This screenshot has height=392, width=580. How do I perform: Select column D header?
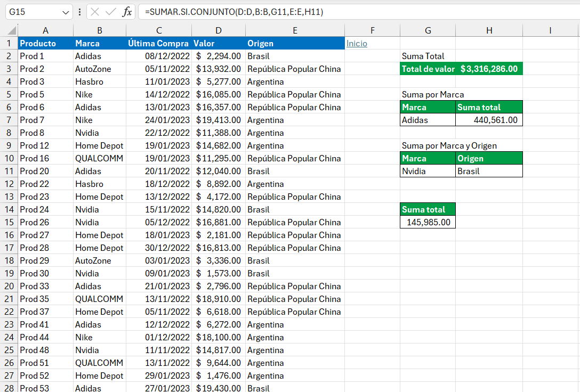218,31
